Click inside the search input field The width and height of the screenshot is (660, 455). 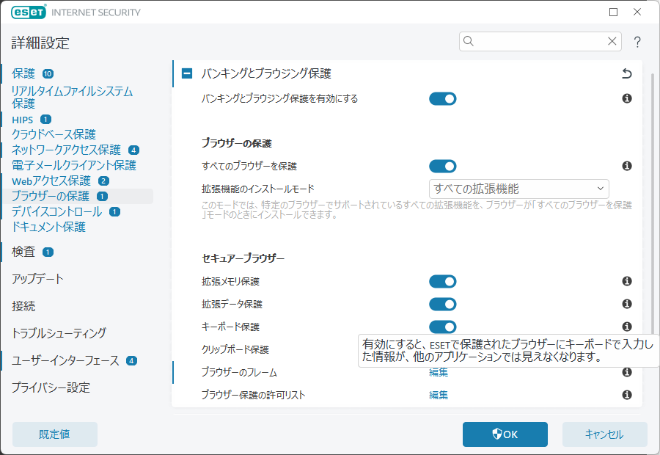pos(540,41)
